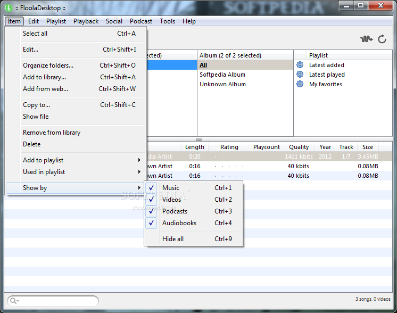Click the search magnifier icon
This screenshot has width=397, height=313.
pos(14,301)
